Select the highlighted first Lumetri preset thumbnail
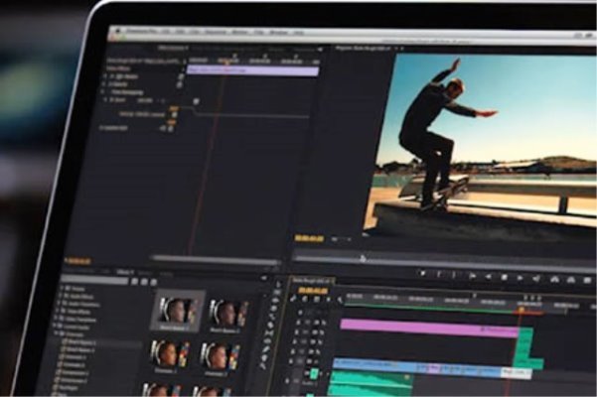This screenshot has height=397, width=597. tap(178, 312)
